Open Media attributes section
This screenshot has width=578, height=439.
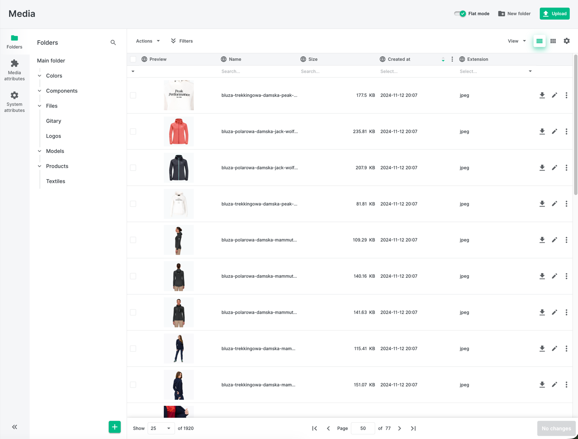click(15, 70)
